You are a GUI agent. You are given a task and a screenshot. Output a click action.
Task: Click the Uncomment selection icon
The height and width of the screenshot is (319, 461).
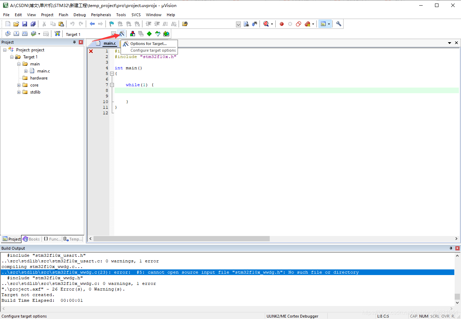(174, 24)
